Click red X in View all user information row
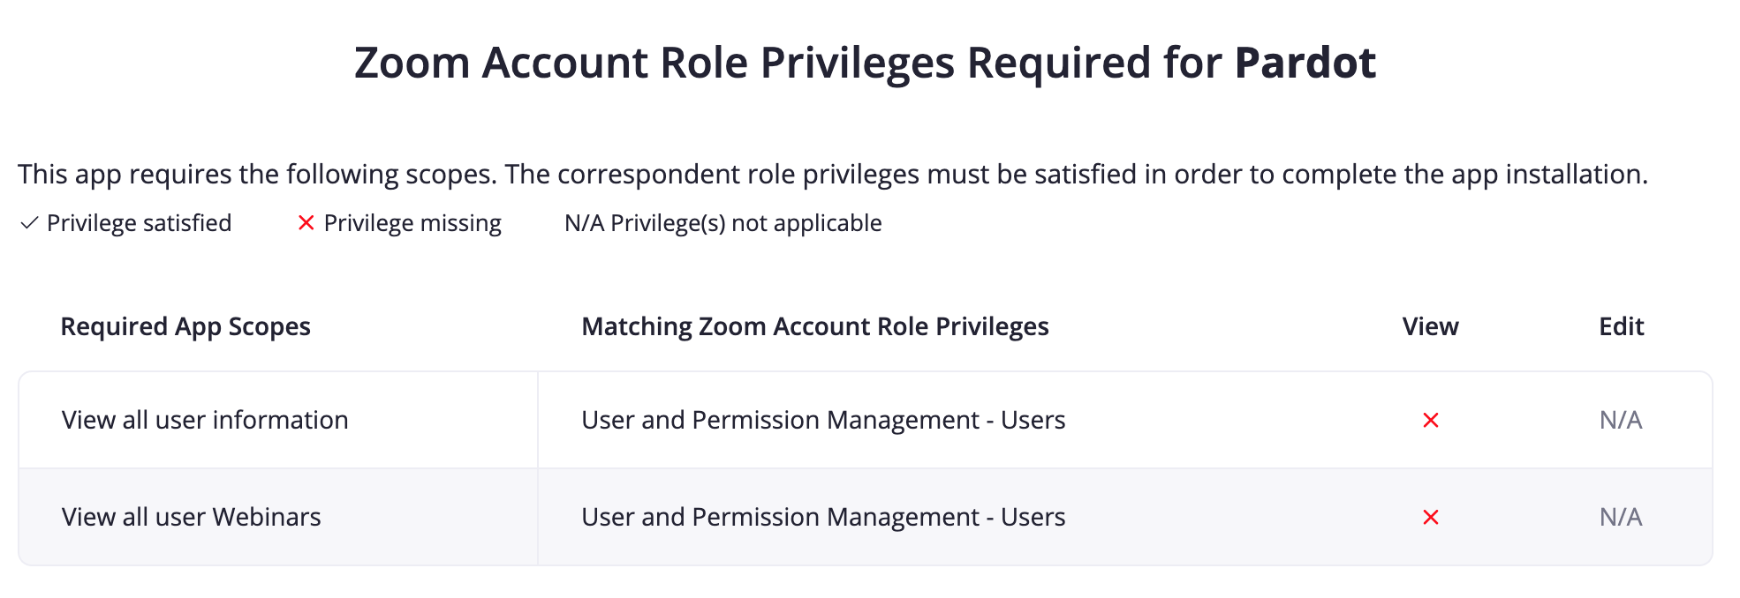The width and height of the screenshot is (1740, 598). [1431, 421]
